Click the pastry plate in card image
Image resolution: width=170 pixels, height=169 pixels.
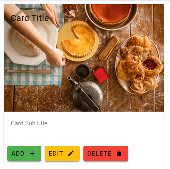pyautogui.click(x=139, y=65)
